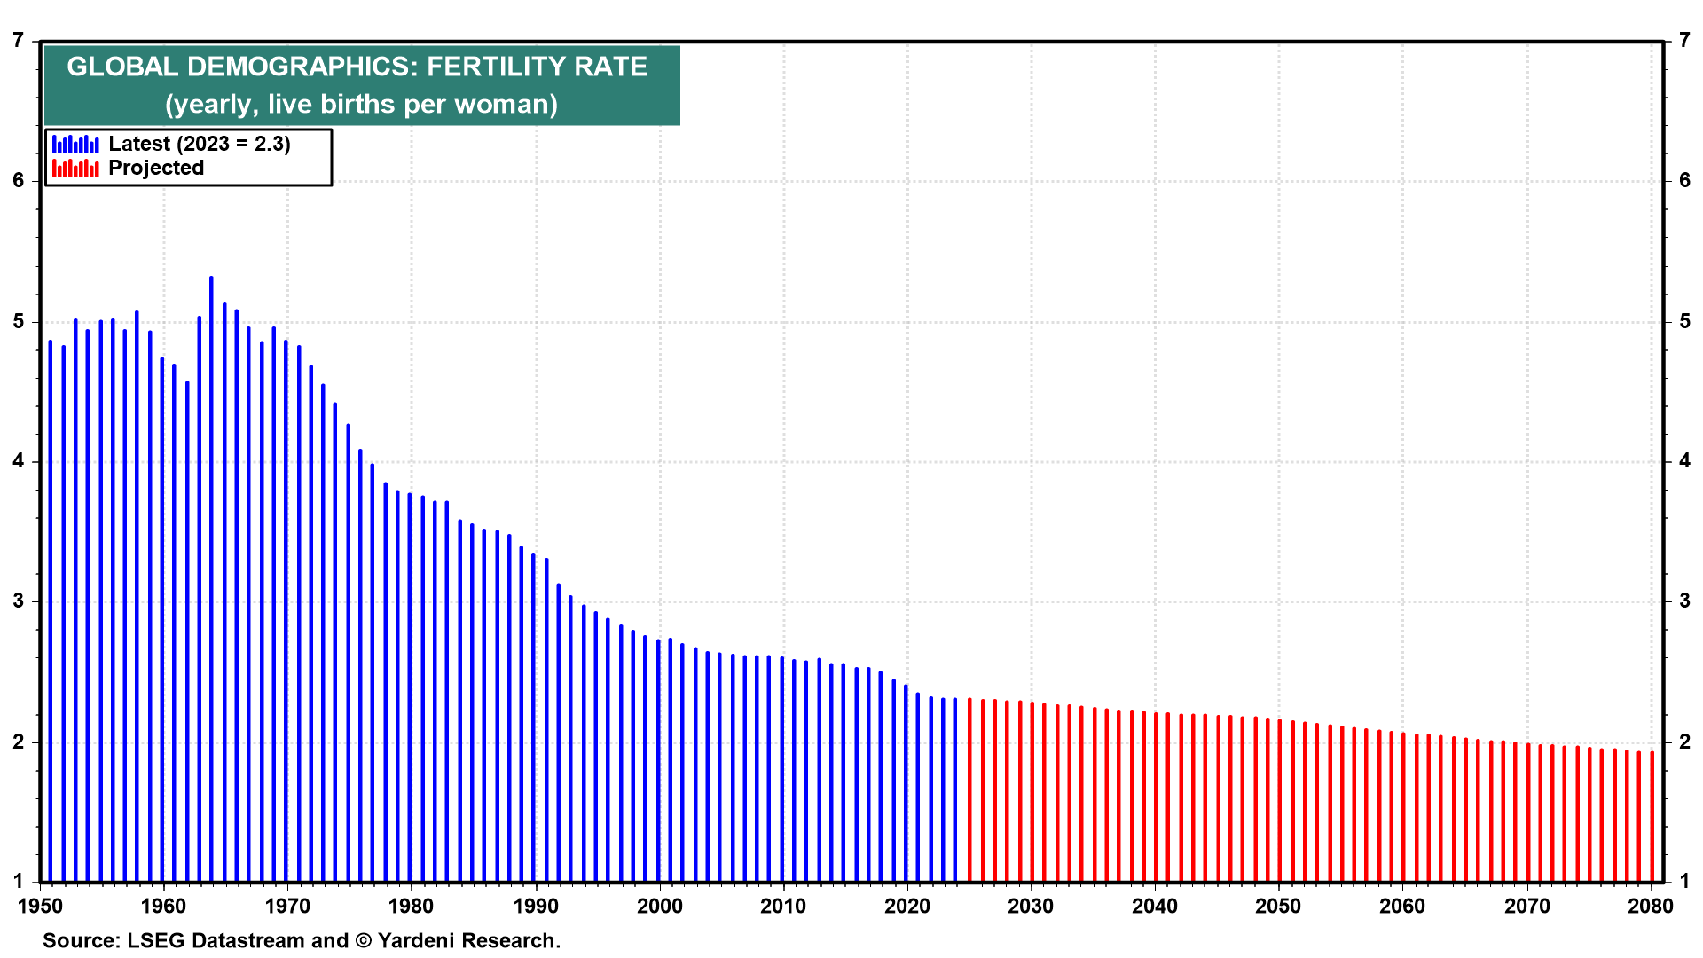Click the subtitle 'yearly, live births per woman'

362,105
